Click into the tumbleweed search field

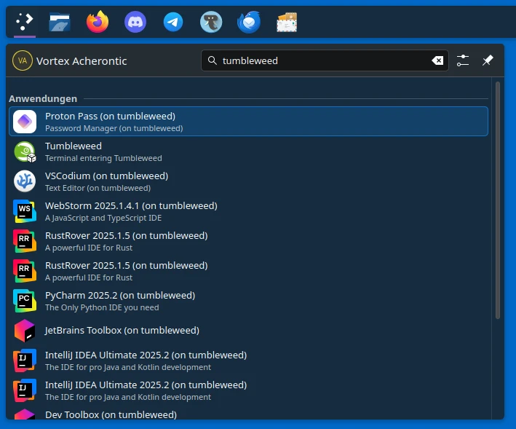point(325,60)
